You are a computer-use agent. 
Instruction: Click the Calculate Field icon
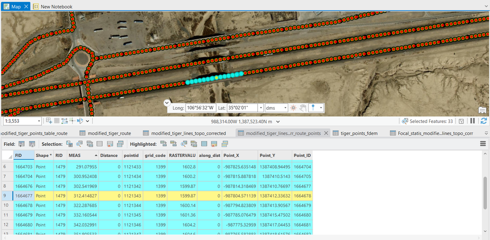pyautogui.click(x=32, y=144)
